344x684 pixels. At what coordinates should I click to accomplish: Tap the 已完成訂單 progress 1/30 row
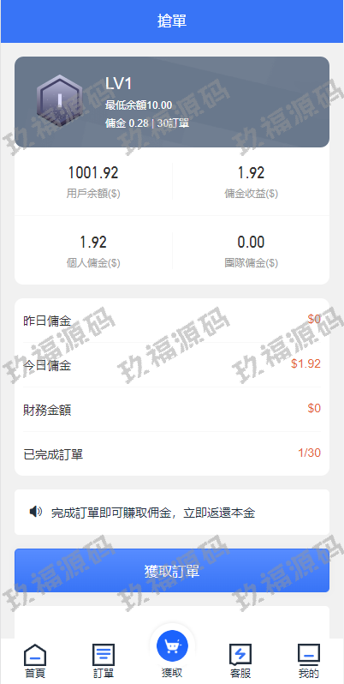pos(172,454)
